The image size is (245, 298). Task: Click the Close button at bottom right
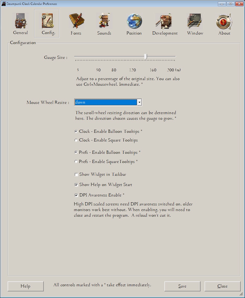[222, 286]
